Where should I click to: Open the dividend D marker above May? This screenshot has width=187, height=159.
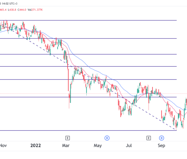[x=107, y=138]
